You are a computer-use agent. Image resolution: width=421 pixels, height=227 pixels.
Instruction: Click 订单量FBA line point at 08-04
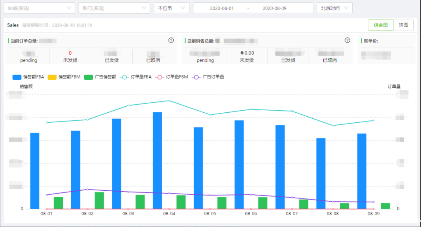pyautogui.click(x=169, y=101)
